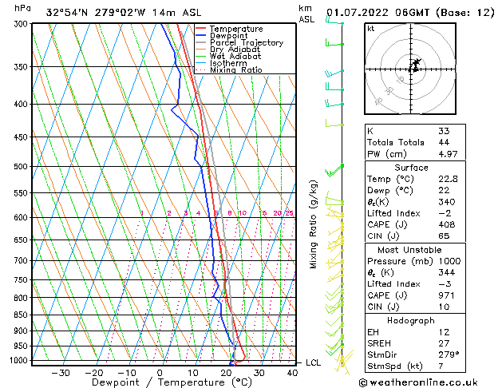Click the K index value 33
Image resolution: width=502 pixels, height=388 pixels.
point(444,131)
